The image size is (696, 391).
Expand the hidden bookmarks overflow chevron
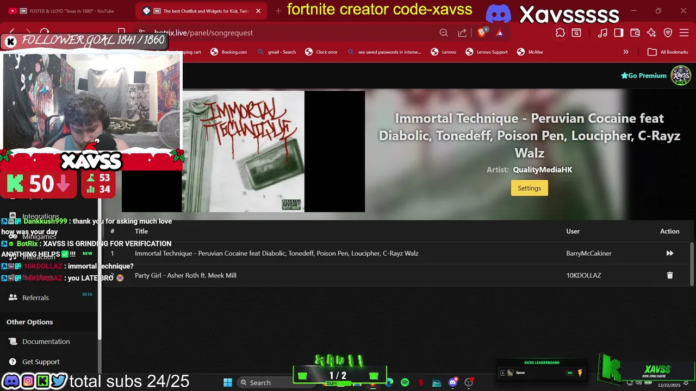pyautogui.click(x=626, y=52)
